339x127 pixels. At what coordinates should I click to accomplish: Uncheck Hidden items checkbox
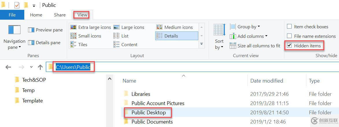[x=289, y=46]
